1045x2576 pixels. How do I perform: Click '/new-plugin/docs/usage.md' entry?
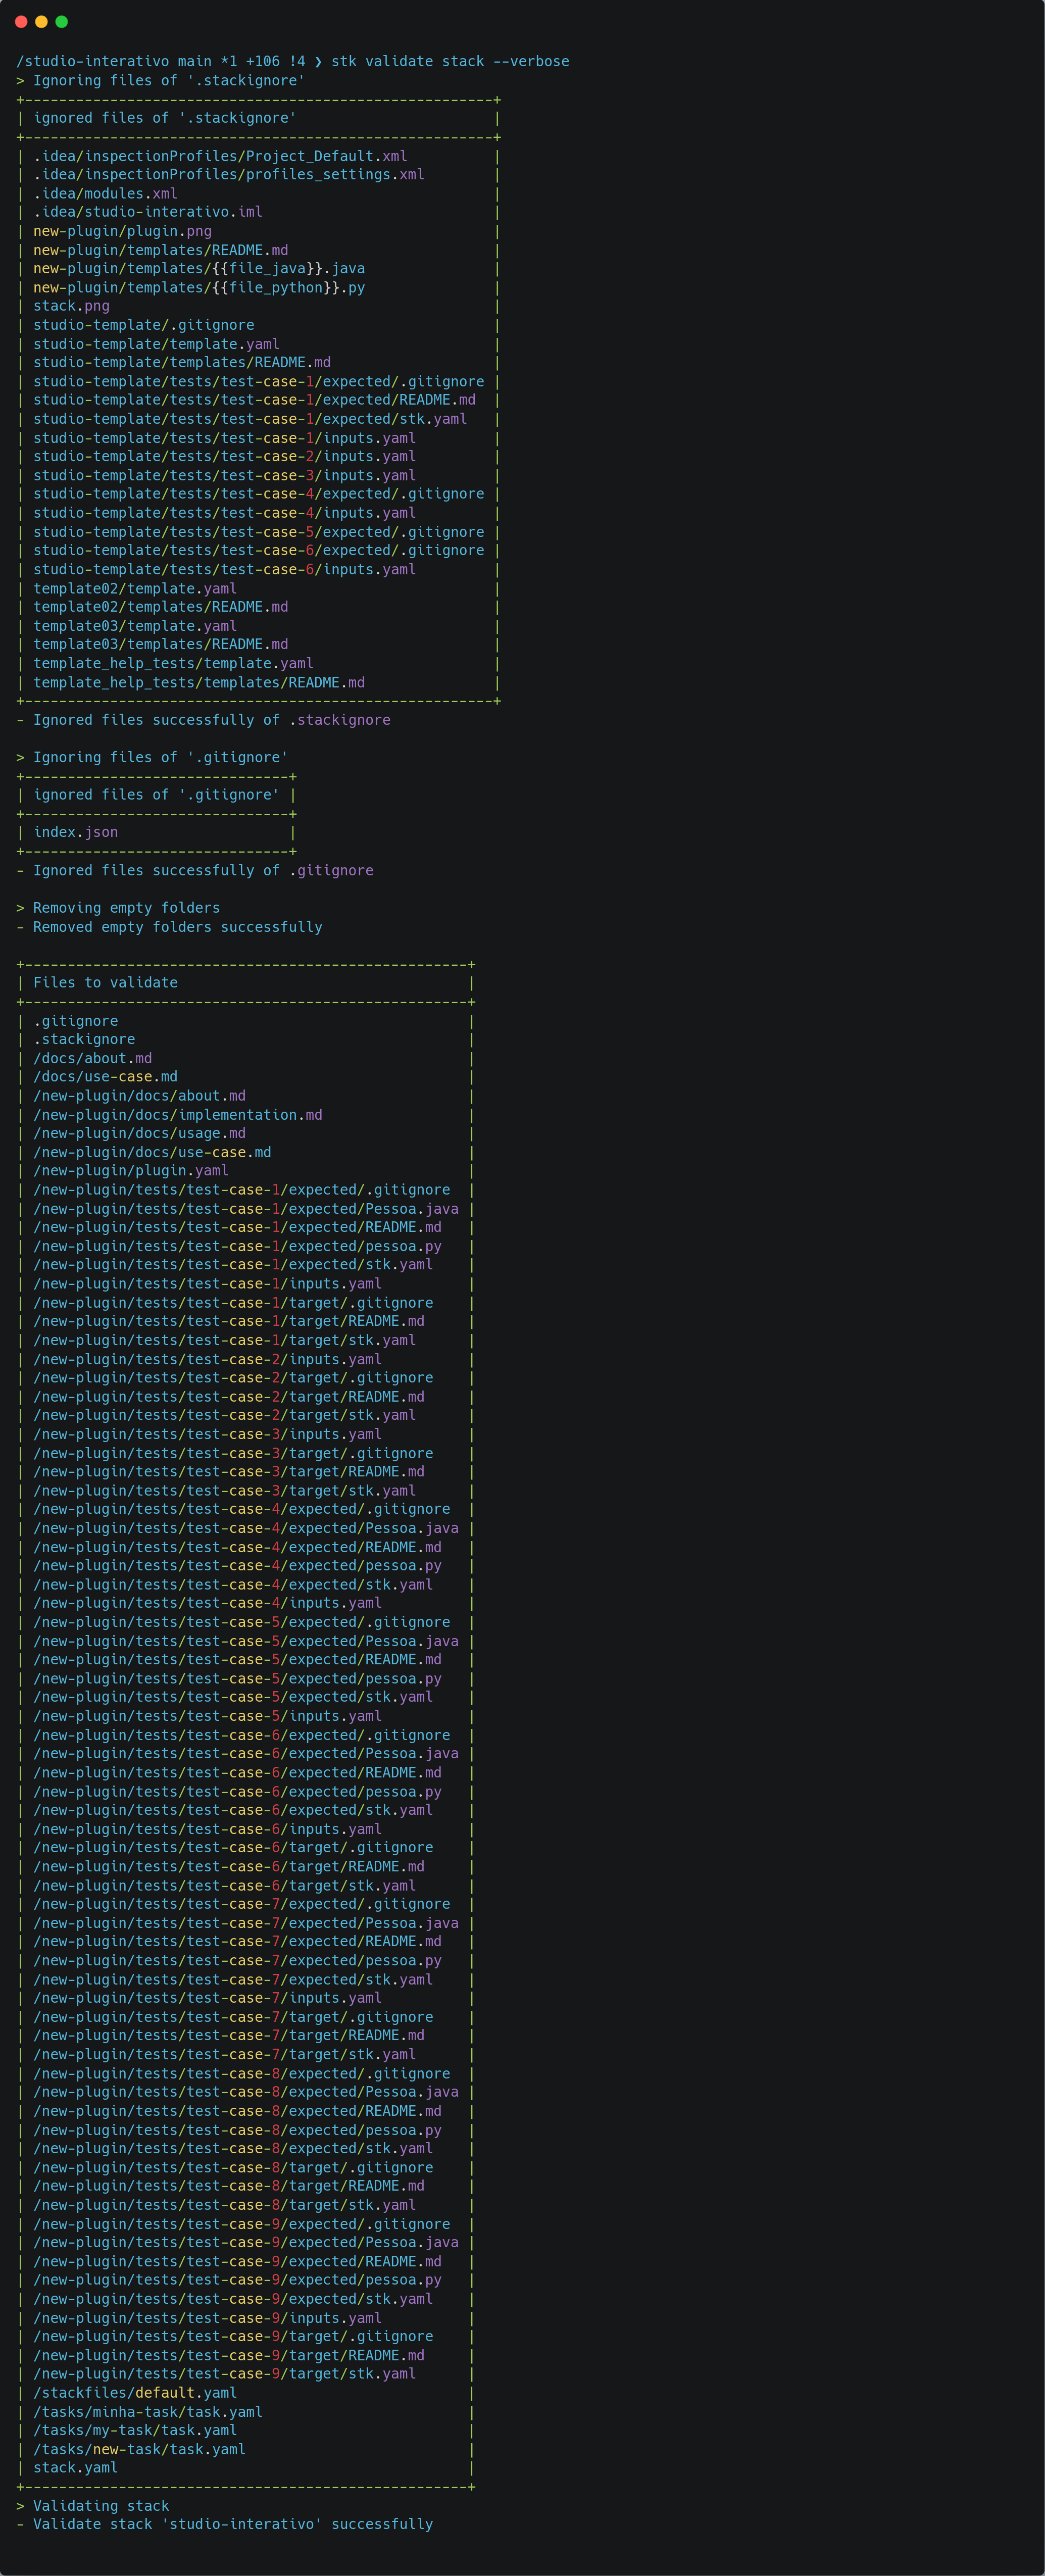139,1133
